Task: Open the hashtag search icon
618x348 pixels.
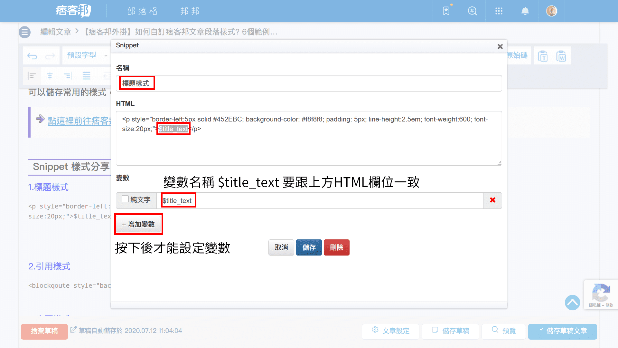Action: [472, 11]
